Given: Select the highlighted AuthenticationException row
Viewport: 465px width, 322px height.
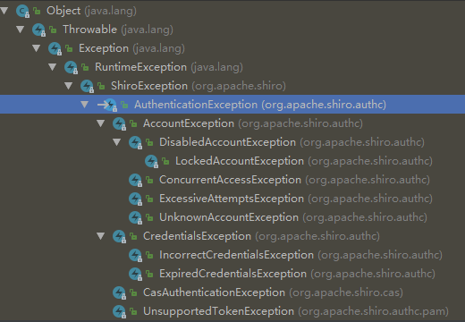Looking at the screenshot, I should point(232,105).
